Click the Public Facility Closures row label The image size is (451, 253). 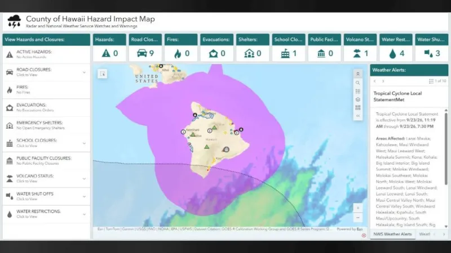click(x=44, y=159)
